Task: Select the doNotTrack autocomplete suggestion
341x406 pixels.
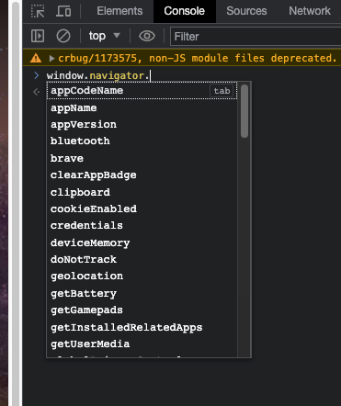Action: click(142, 260)
